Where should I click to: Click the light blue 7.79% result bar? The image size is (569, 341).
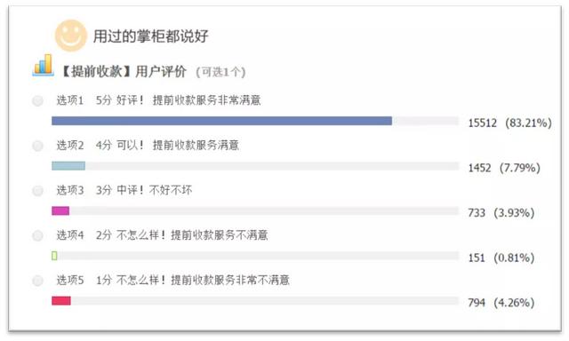click(68, 166)
